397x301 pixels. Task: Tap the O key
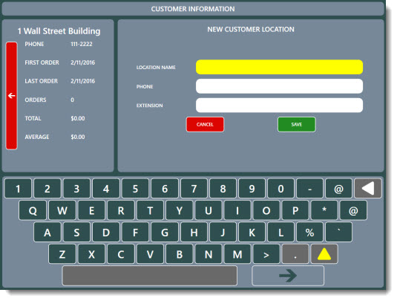click(x=266, y=210)
